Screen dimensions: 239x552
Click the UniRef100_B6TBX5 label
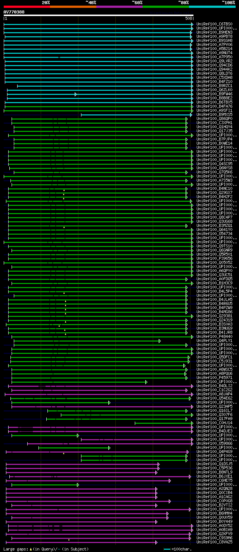[x=214, y=102]
